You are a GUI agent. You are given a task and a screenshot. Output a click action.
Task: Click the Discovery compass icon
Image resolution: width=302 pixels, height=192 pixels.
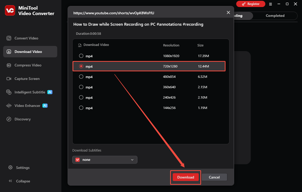[9, 119]
